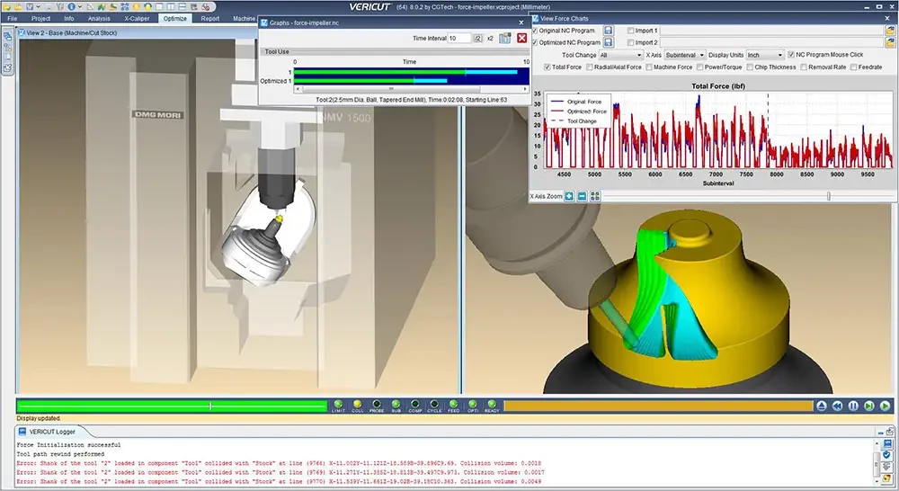Open the Info menu
The width and height of the screenshot is (899, 491).
tap(69, 18)
